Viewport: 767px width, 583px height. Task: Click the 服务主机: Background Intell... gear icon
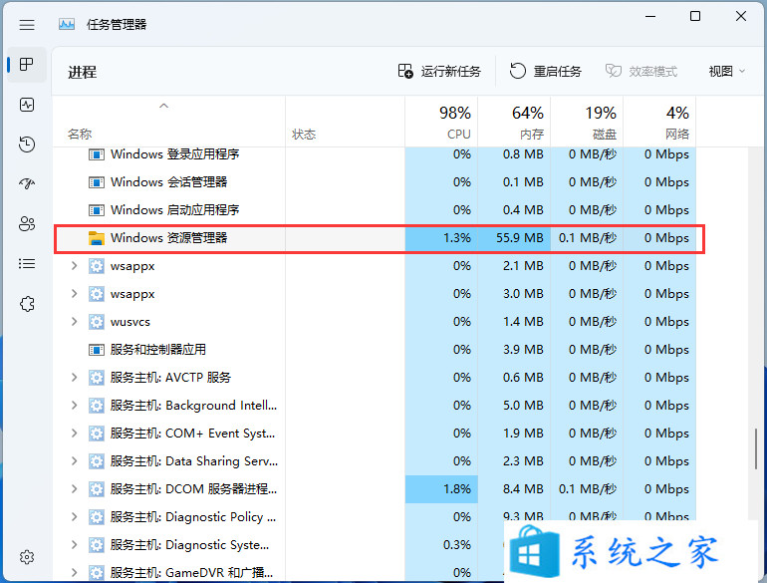pos(97,406)
